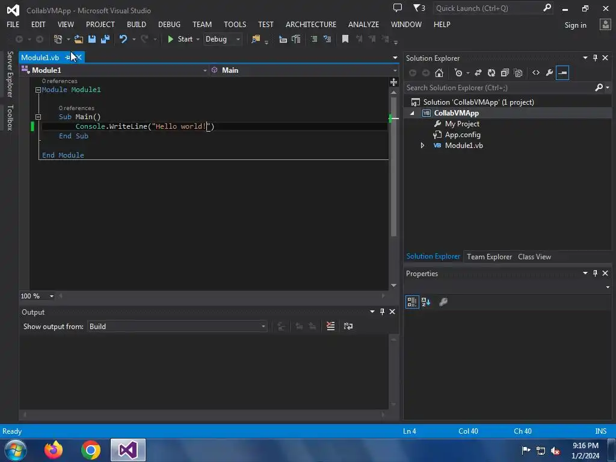Image resolution: width=616 pixels, height=462 pixels.
Task: Open the 100 % zoom level dropdown
Action: click(x=52, y=296)
